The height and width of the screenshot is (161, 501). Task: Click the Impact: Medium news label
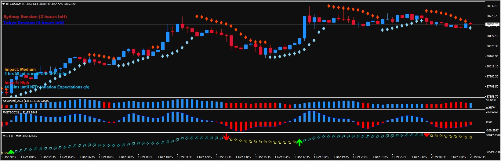tap(20, 70)
